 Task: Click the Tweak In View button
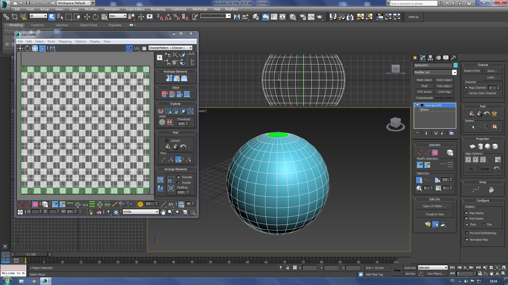coord(435,214)
